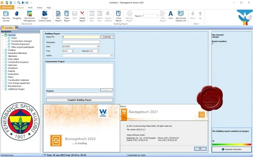Open Construction materials tree item
This screenshot has height=157, width=253.
coord(19,80)
